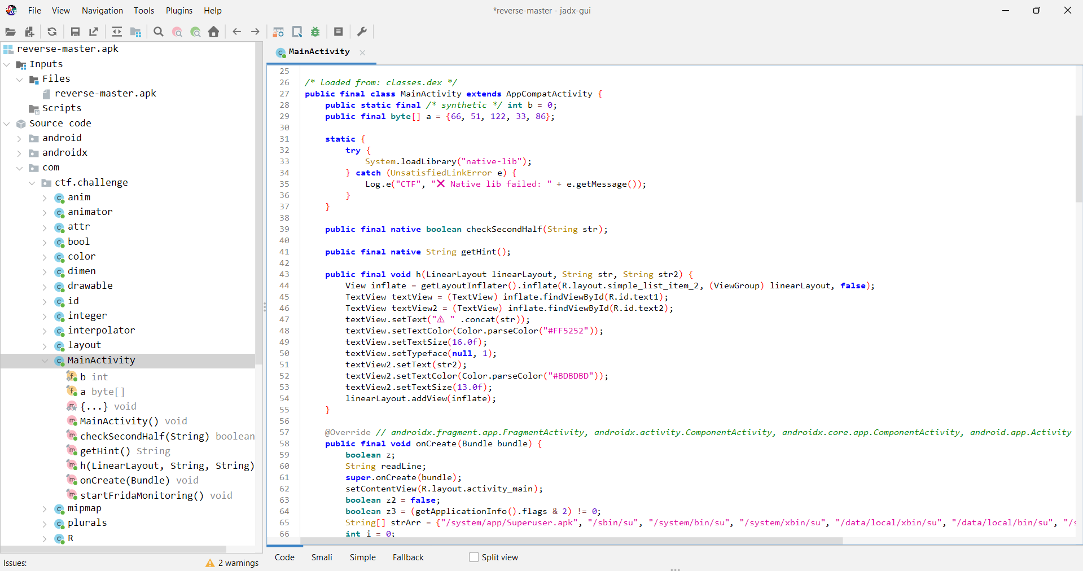
Task: Open the Navigation menu
Action: (102, 11)
